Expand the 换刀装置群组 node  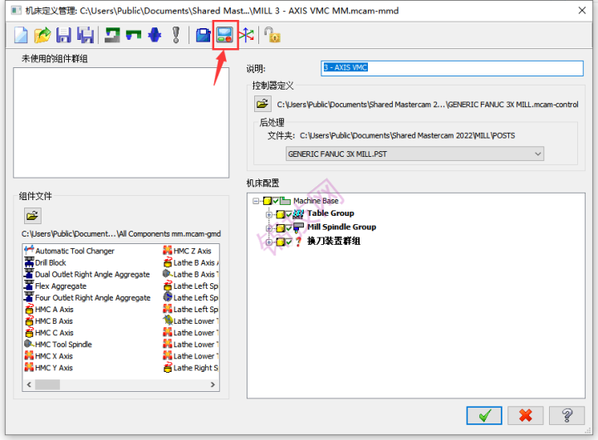(x=269, y=242)
